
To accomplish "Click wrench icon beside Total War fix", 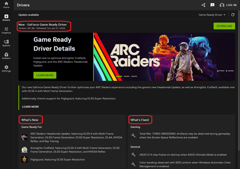I will [x=133, y=135].
